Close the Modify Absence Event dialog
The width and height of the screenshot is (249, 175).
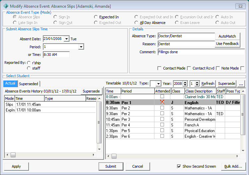(240, 6)
